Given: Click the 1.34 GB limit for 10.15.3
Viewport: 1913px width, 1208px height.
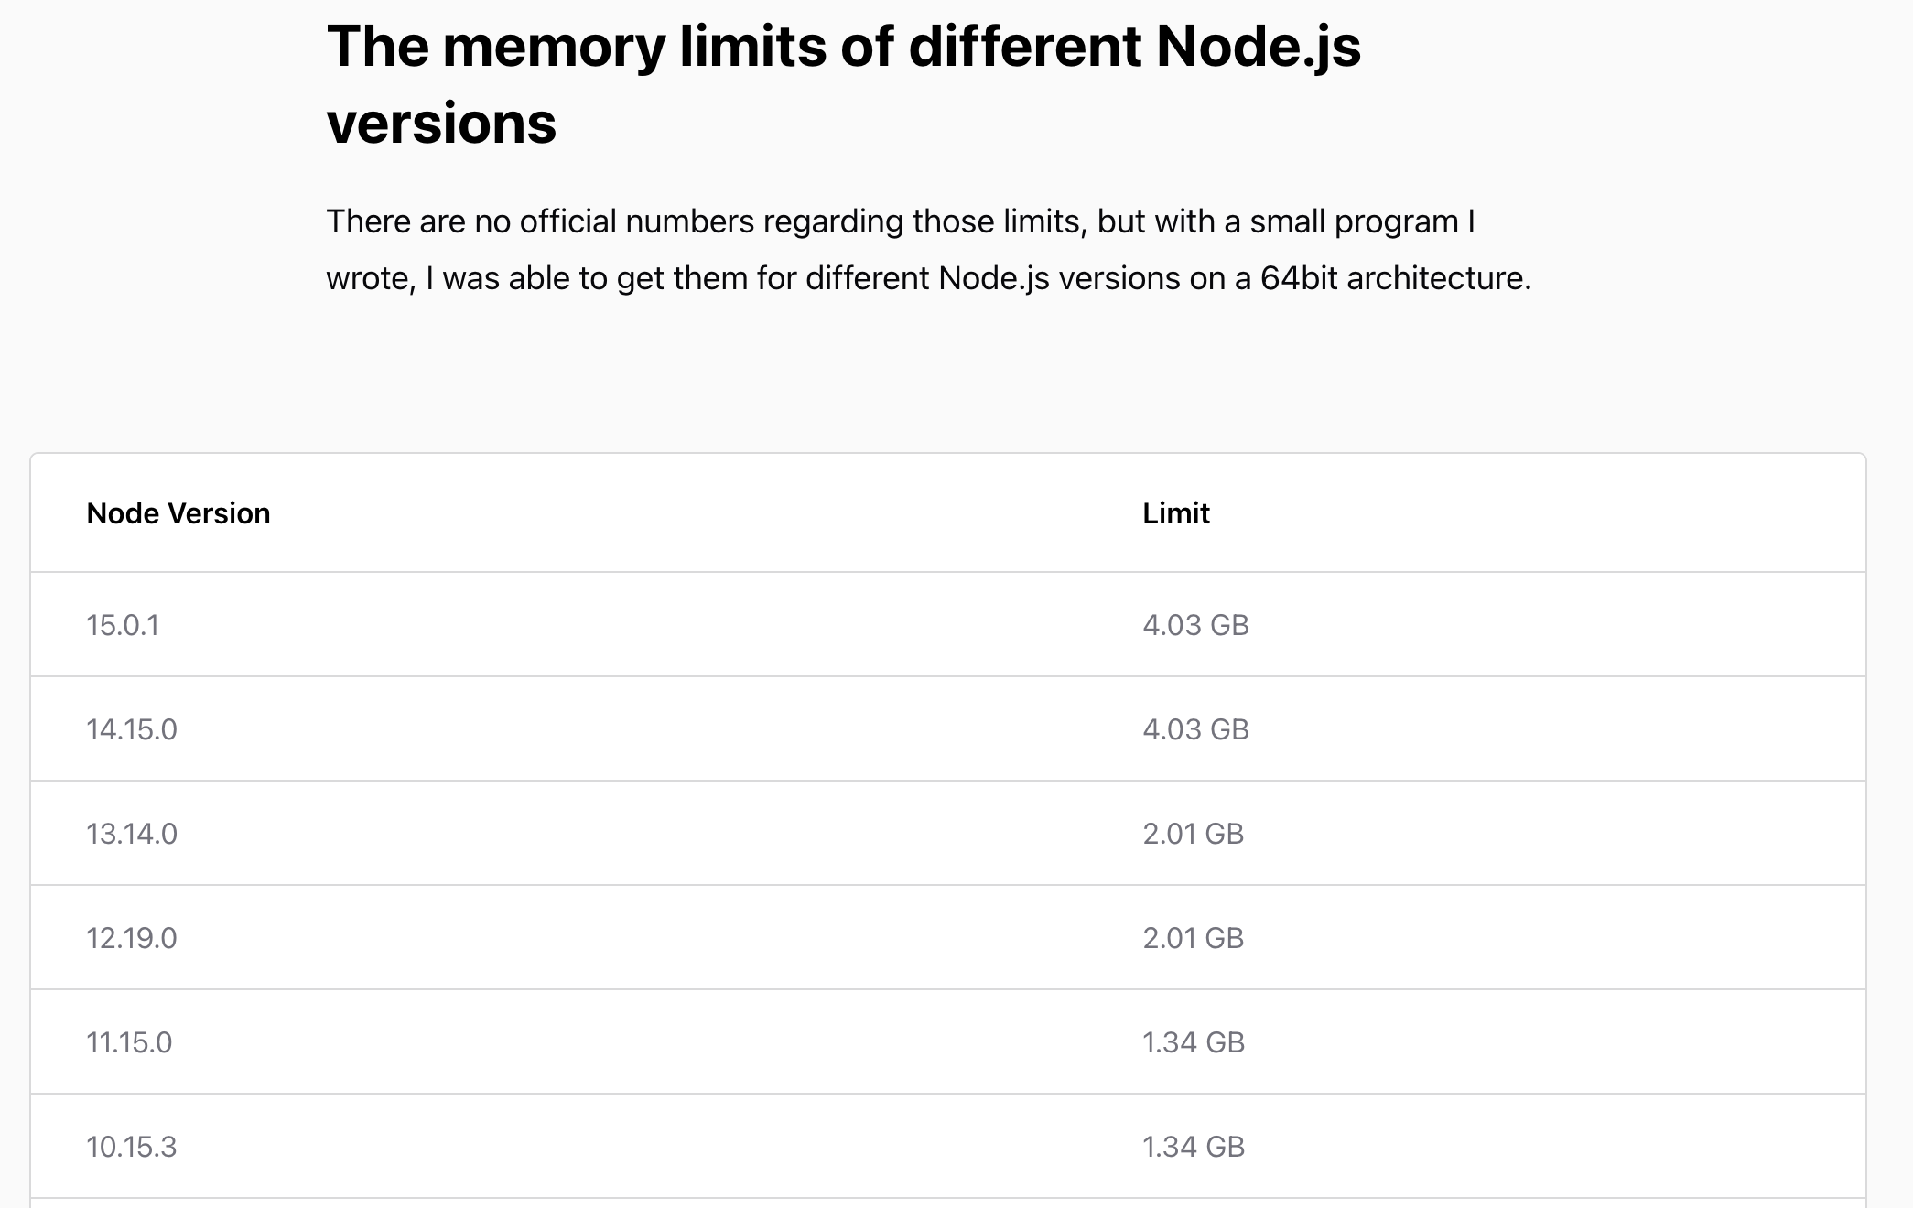Looking at the screenshot, I should pos(1194,1147).
